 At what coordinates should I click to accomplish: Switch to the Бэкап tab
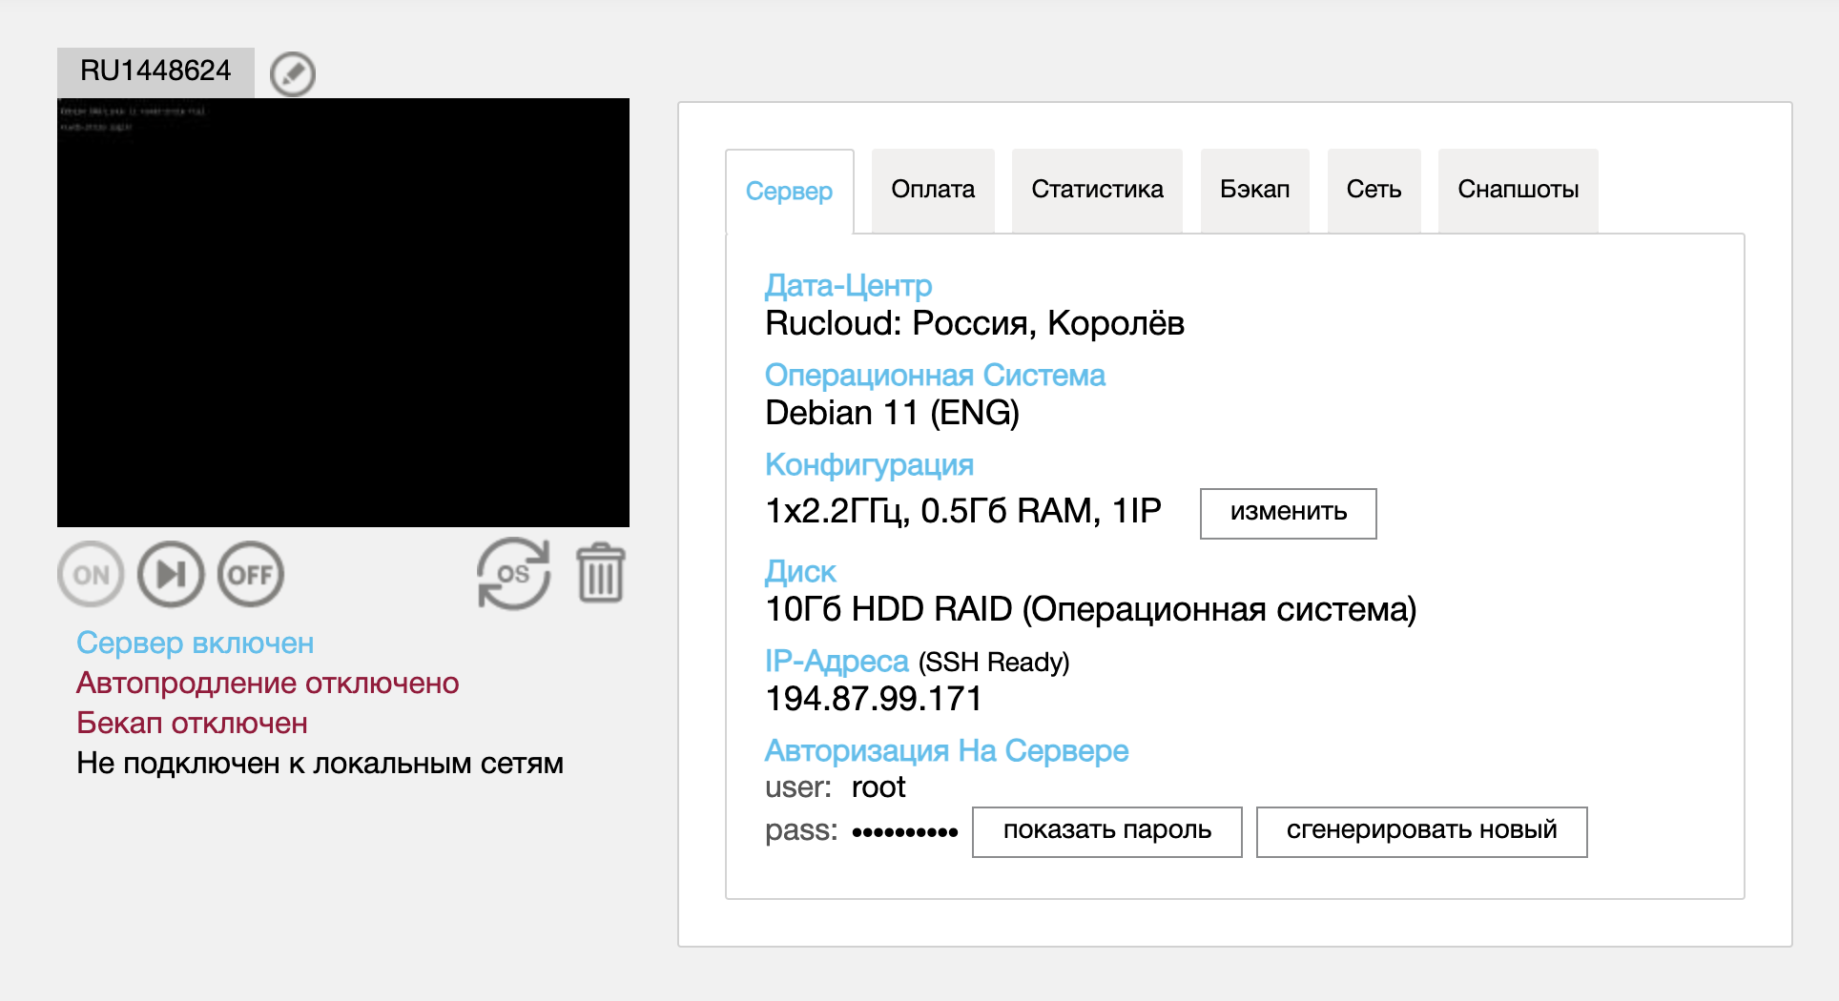coord(1254,190)
